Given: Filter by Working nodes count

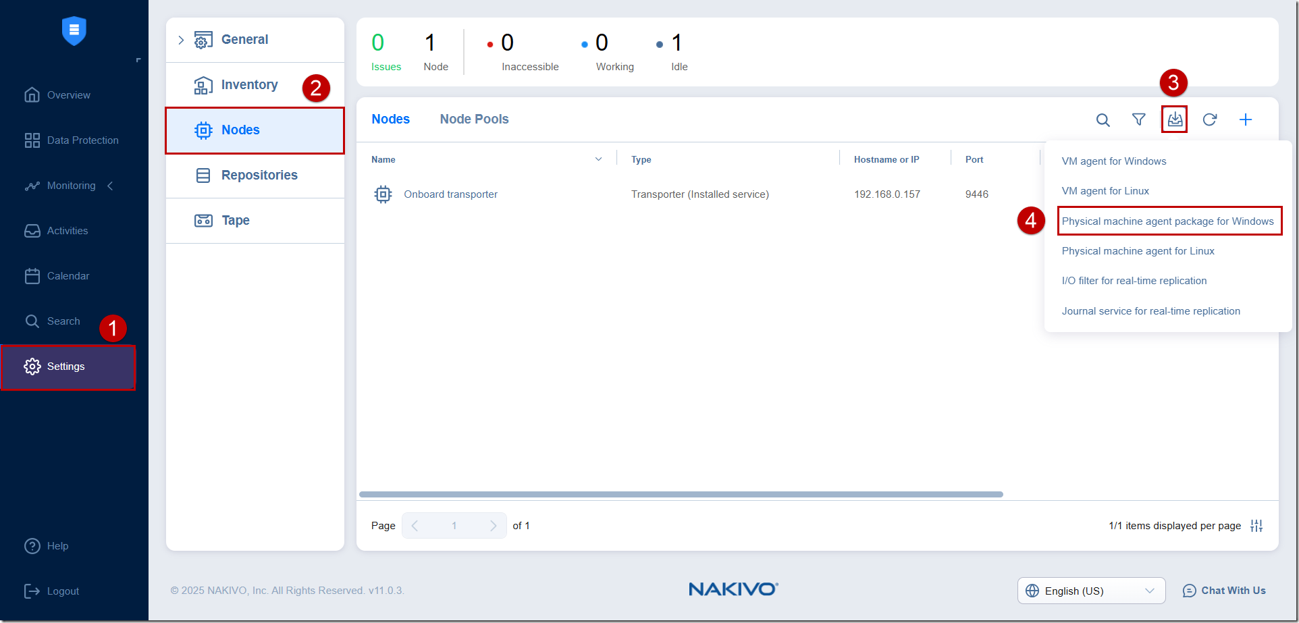Looking at the screenshot, I should [x=608, y=52].
